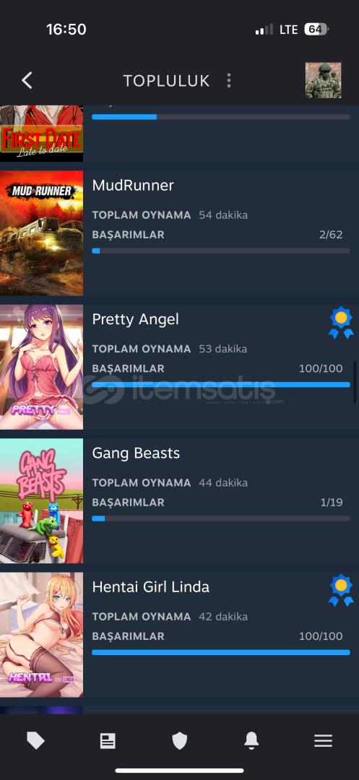
Task: Click the Gang Beasts achievements progress bar
Action: click(221, 519)
